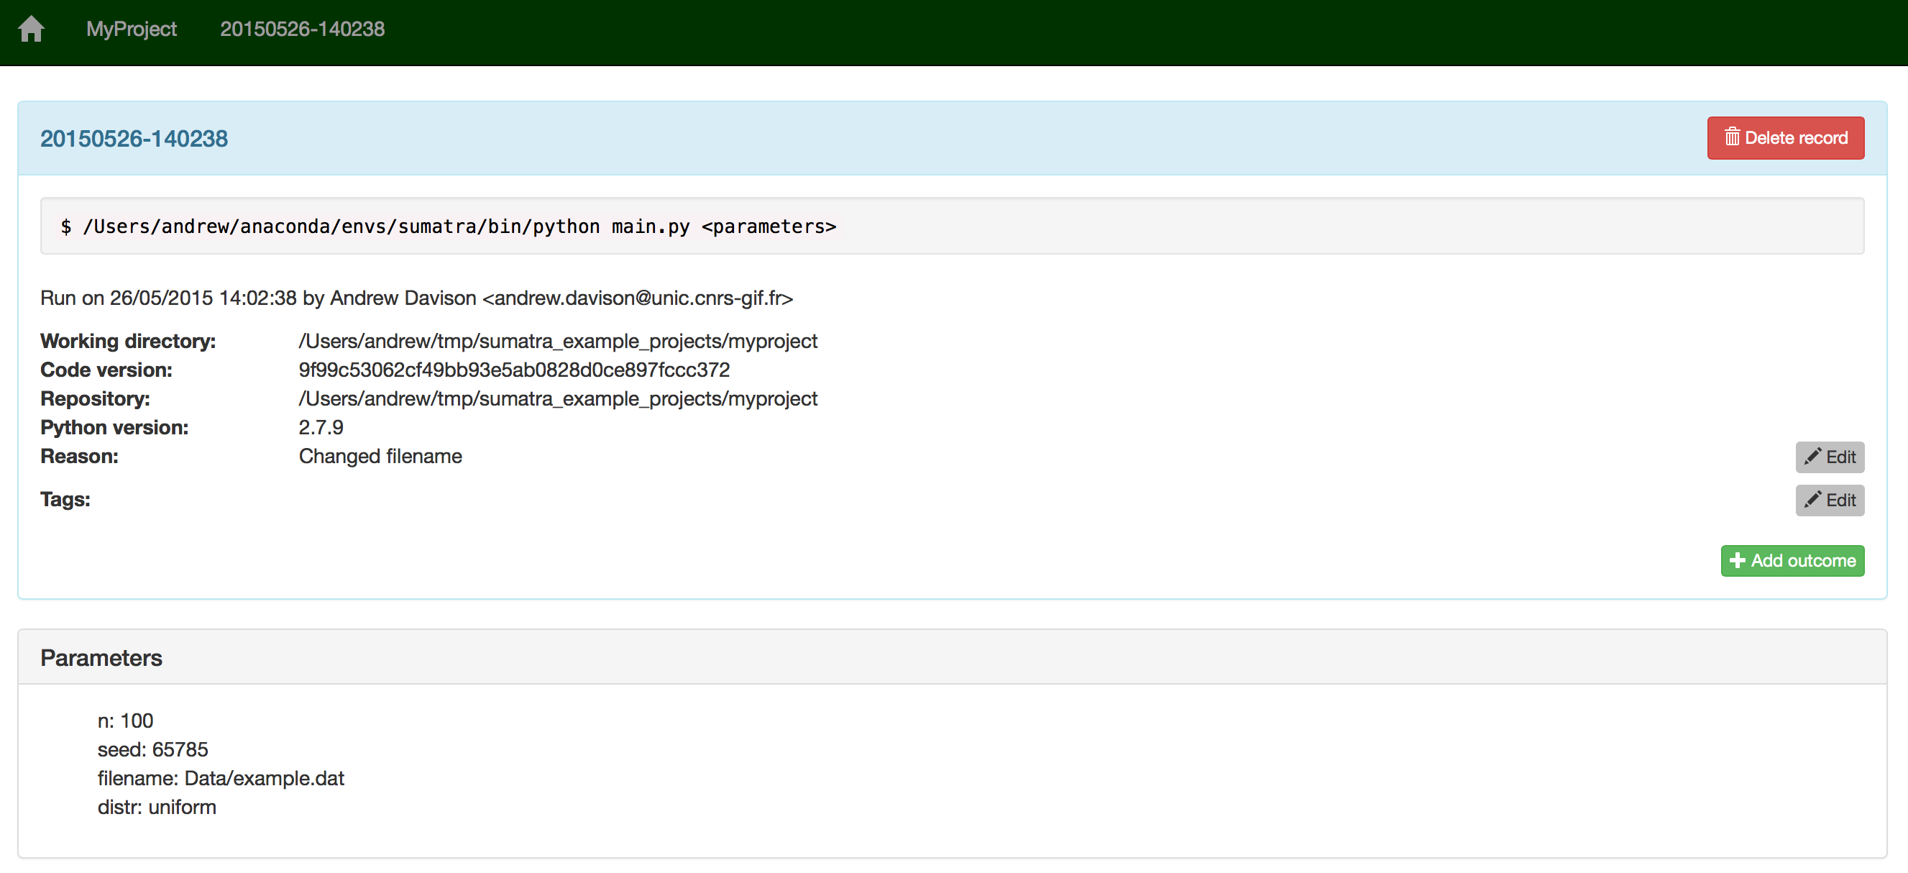Open the 20150526-140238 navbar link

pos(302,29)
